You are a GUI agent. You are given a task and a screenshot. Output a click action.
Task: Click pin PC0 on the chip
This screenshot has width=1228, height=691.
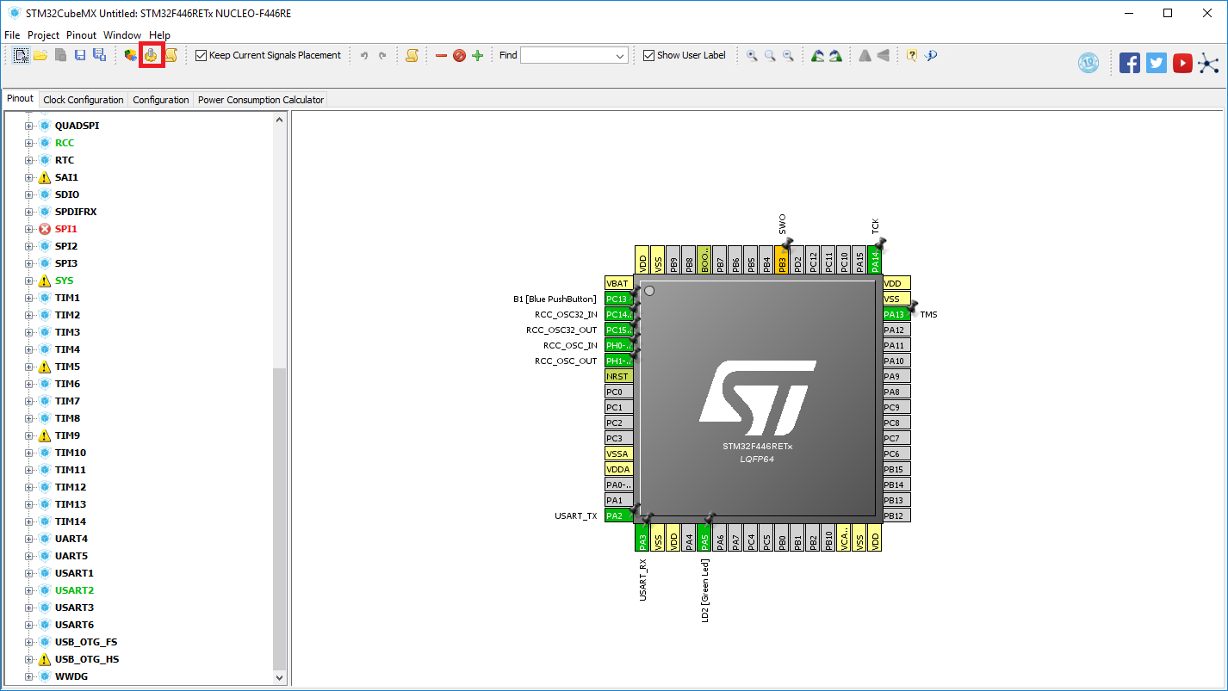(x=619, y=392)
